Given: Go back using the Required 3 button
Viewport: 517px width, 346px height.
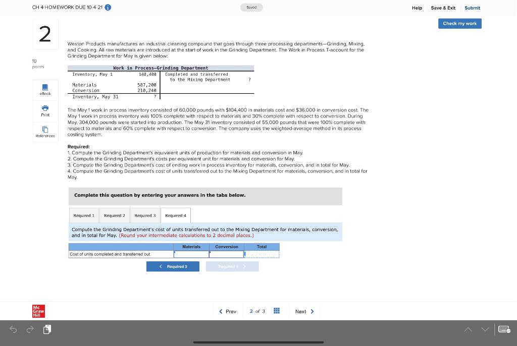Looking at the screenshot, I should [173, 266].
